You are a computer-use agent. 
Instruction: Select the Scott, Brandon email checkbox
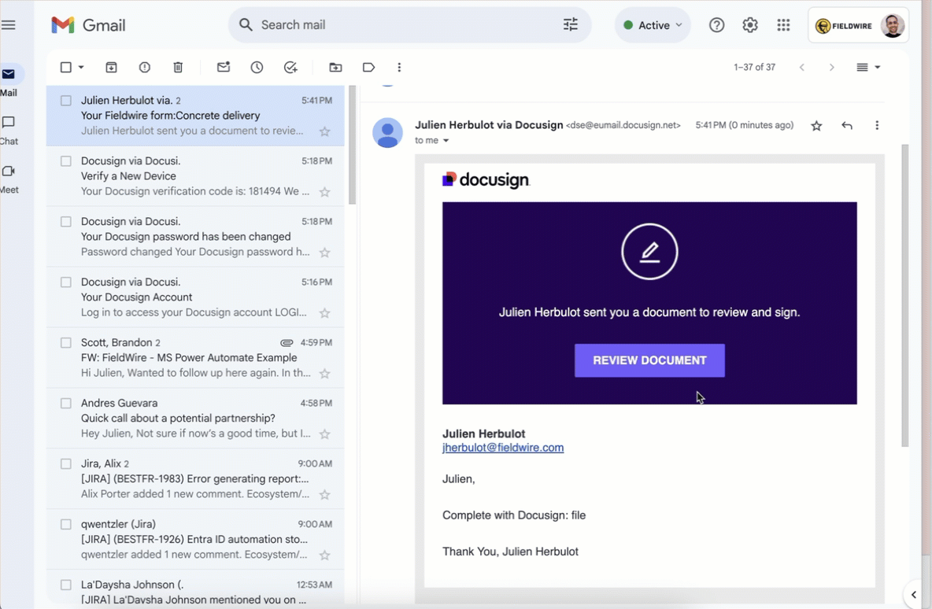click(x=66, y=343)
